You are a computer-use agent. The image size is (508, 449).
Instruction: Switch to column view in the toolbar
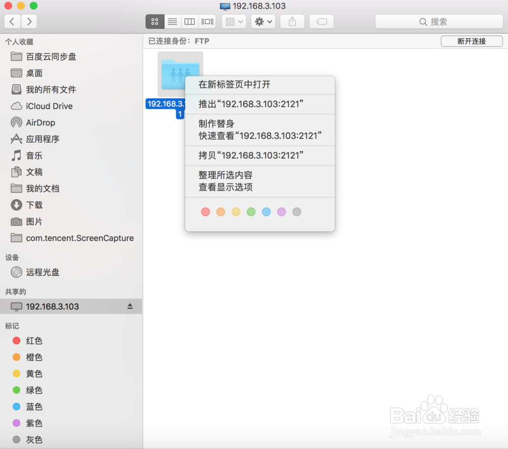pyautogui.click(x=189, y=21)
